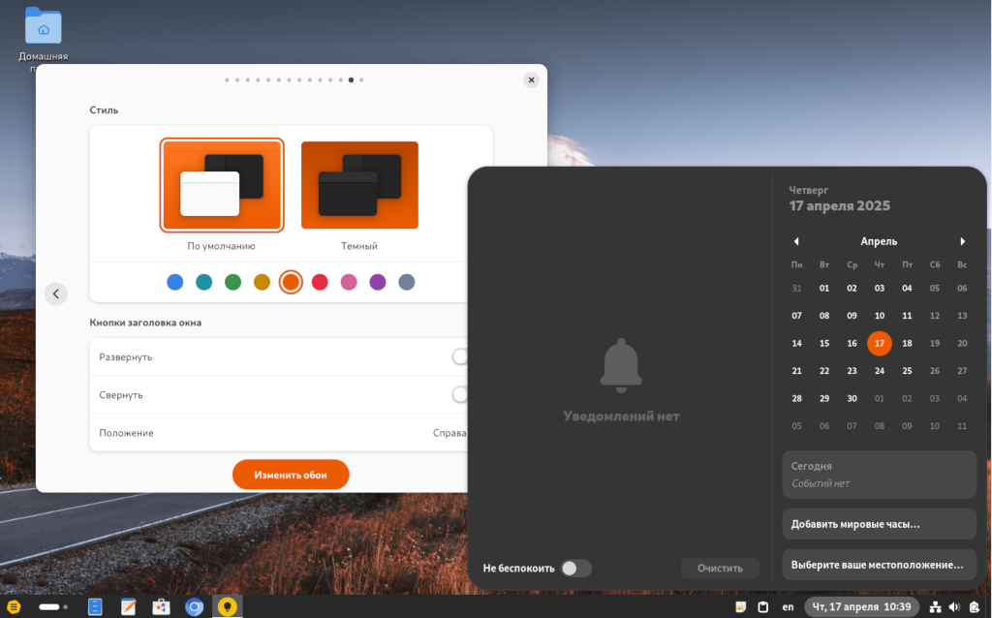The height and width of the screenshot is (618, 992).
Task: Click the yellow application menu icon
Action: coord(14,607)
